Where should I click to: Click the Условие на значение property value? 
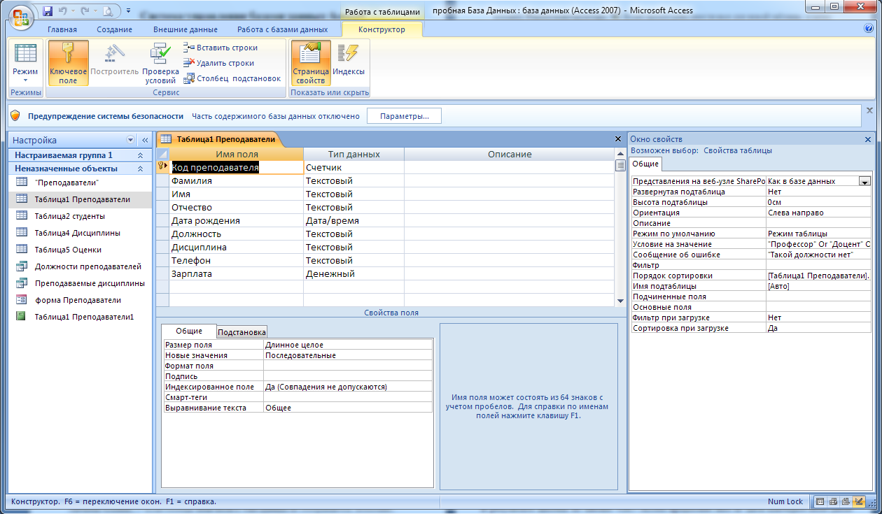coord(819,244)
